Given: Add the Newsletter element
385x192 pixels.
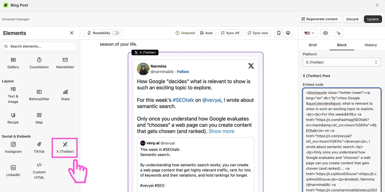Looking at the screenshot, I should coord(65,63).
